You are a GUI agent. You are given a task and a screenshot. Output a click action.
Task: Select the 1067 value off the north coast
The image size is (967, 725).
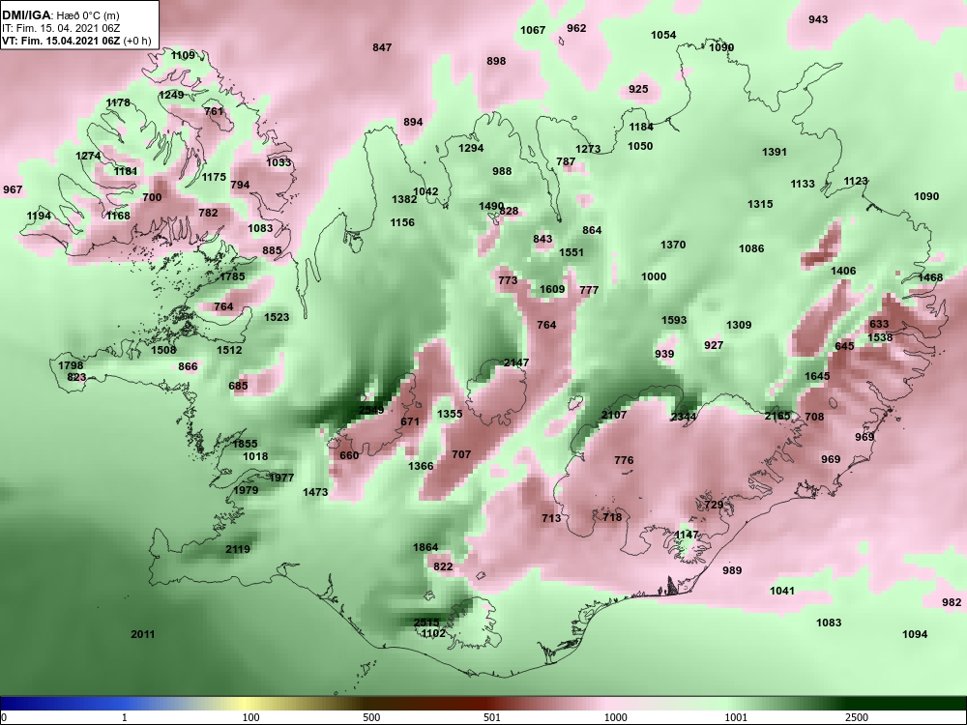tap(533, 30)
